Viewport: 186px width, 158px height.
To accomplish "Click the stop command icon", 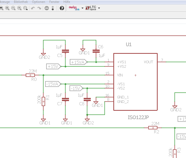I will (x=47, y=8).
